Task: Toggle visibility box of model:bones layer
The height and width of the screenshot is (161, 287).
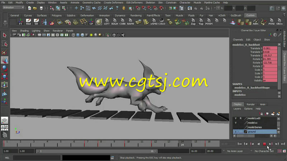Action: (x=236, y=127)
